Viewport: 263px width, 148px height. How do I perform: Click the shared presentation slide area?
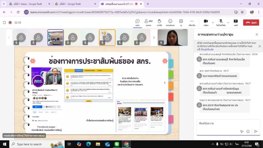(x=97, y=93)
